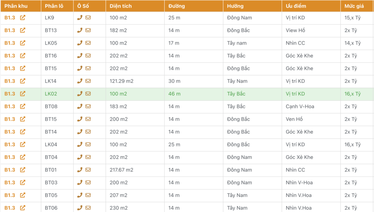This screenshot has width=374, height=212.
Task: Open the external link icon in the LK05 row
Action: [x=23, y=43]
